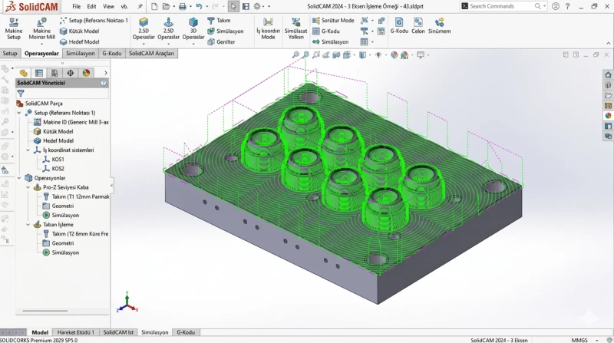Click the Genilter ribbon button
The height and width of the screenshot is (343, 614).
click(221, 42)
